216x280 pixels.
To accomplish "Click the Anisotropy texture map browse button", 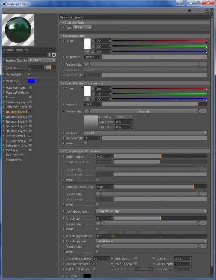I will tap(203, 224).
